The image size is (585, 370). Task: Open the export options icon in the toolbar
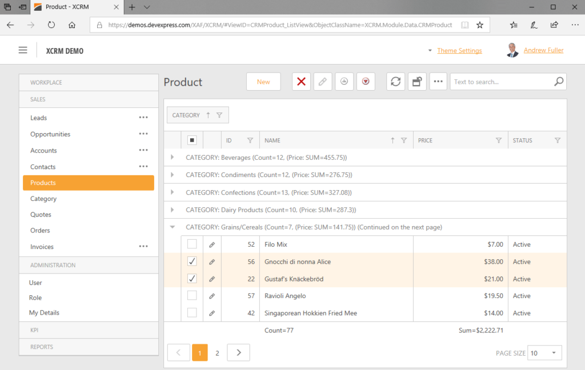click(417, 81)
